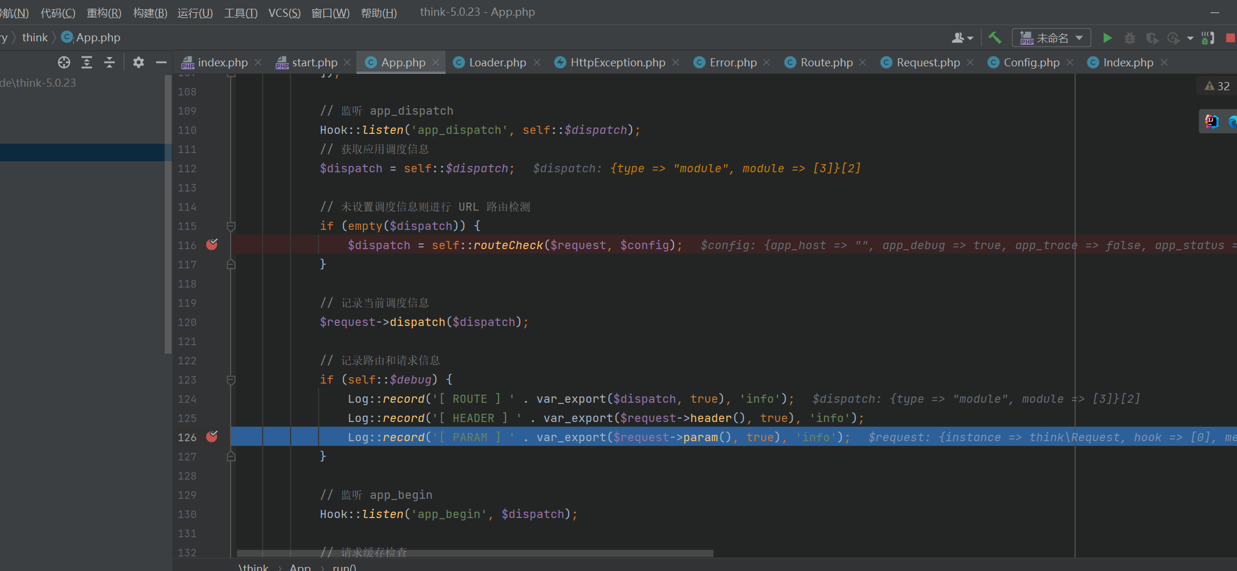The image size is (1237, 571).
Task: Click the editor horizontal scrollbar
Action: [475, 554]
